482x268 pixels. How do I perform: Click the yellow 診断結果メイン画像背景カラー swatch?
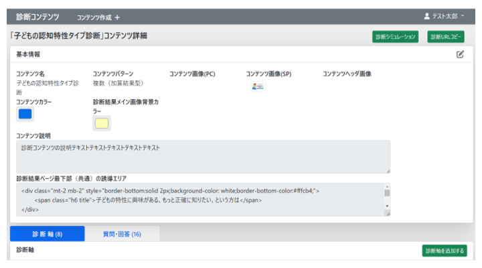[102, 123]
